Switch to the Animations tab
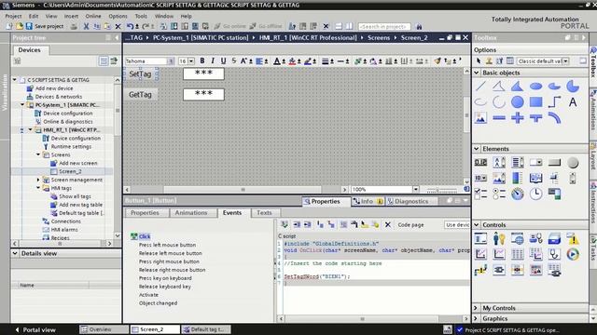This screenshot has height=335, width=597. coord(190,213)
